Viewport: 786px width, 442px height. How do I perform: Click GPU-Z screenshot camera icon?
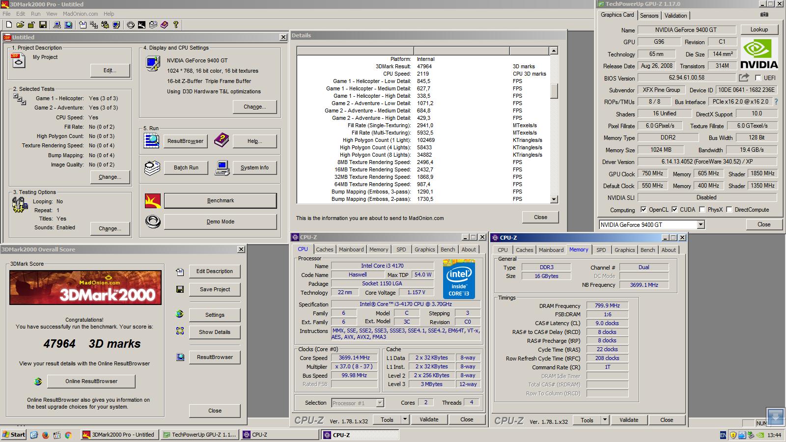click(764, 15)
